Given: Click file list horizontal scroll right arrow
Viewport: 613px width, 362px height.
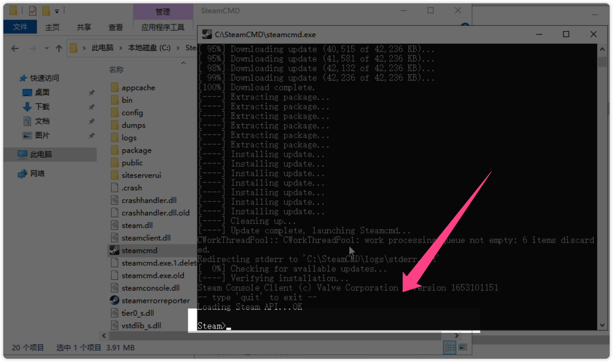Looking at the screenshot, I should coord(457,336).
